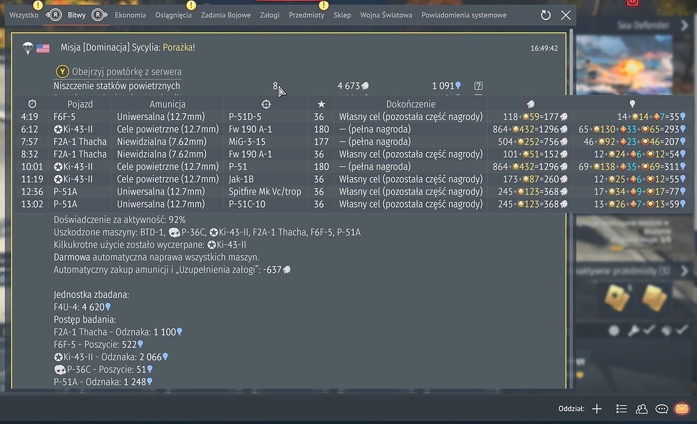Viewport: 697px width, 424px height.
Task: Click the plus icon next to Oddział
Action: pyautogui.click(x=597, y=409)
